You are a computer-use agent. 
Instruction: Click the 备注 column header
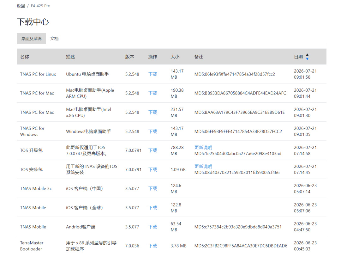click(x=199, y=57)
